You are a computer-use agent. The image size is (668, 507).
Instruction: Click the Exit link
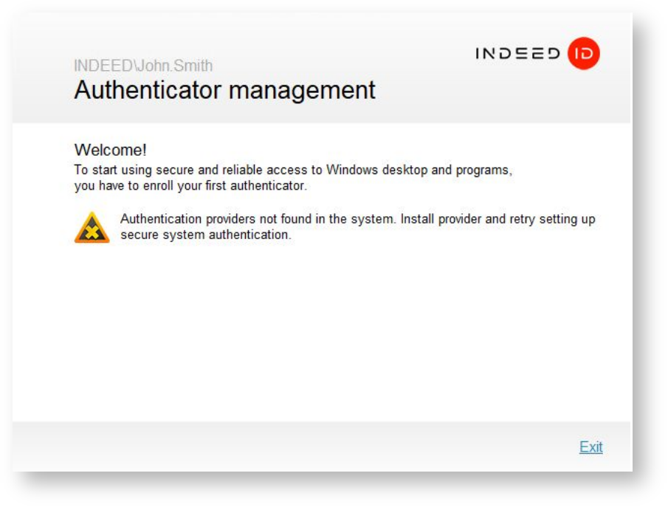point(590,447)
